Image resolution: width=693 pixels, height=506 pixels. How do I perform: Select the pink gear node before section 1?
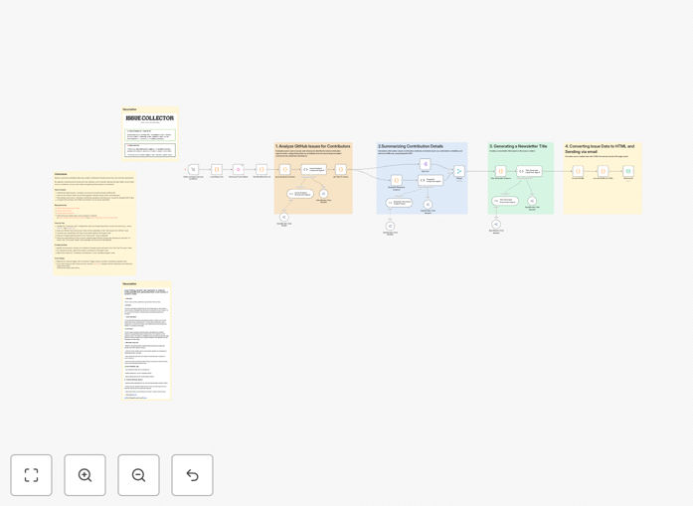pyautogui.click(x=239, y=169)
